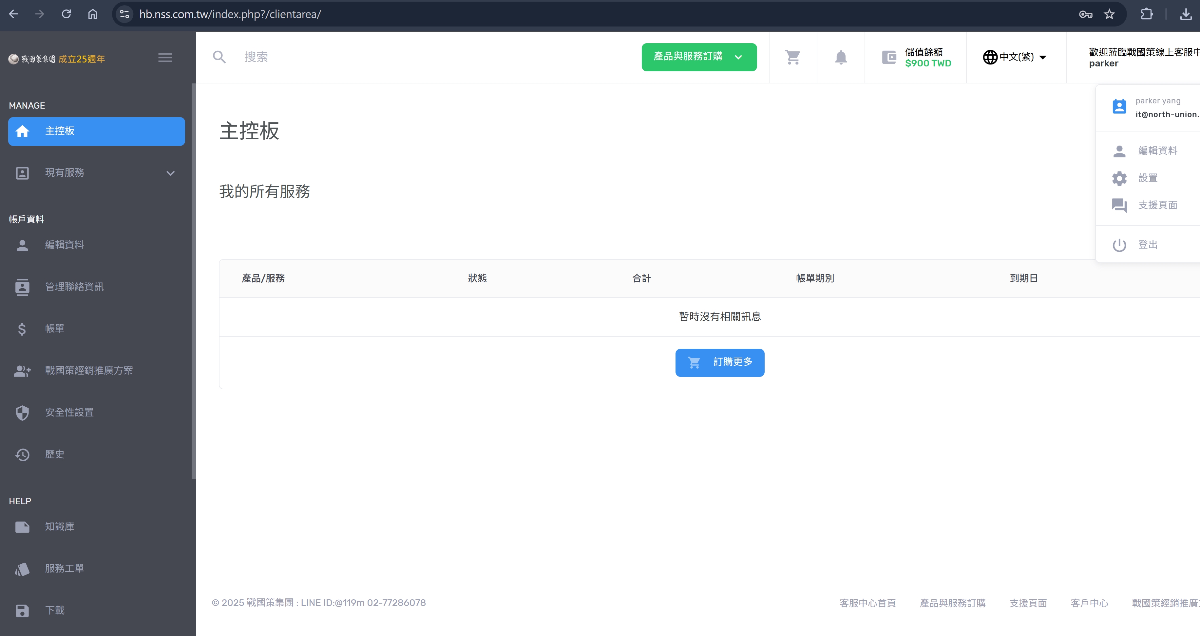Screen dimensions: 1200x636
Task: Open the 中文(繁) language dropdown
Action: pos(1015,57)
